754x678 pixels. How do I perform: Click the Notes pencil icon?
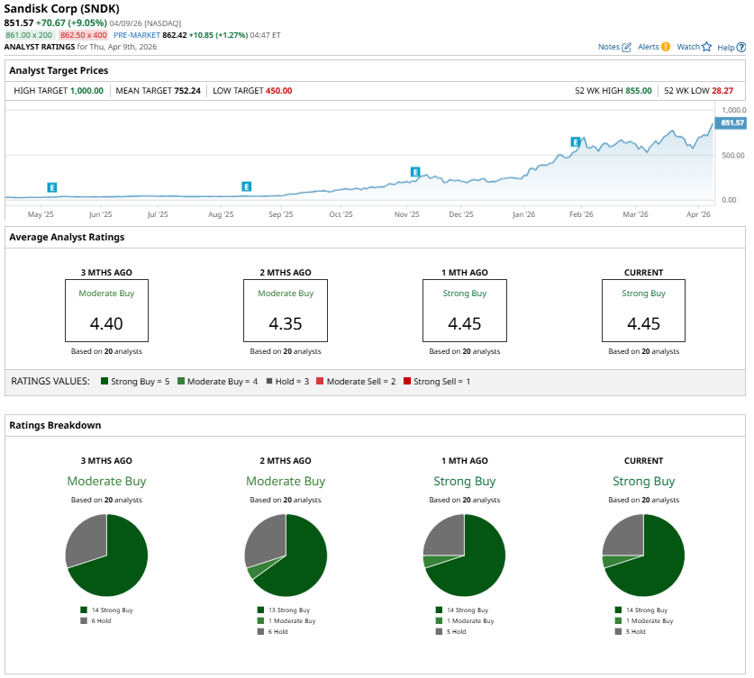tap(627, 47)
